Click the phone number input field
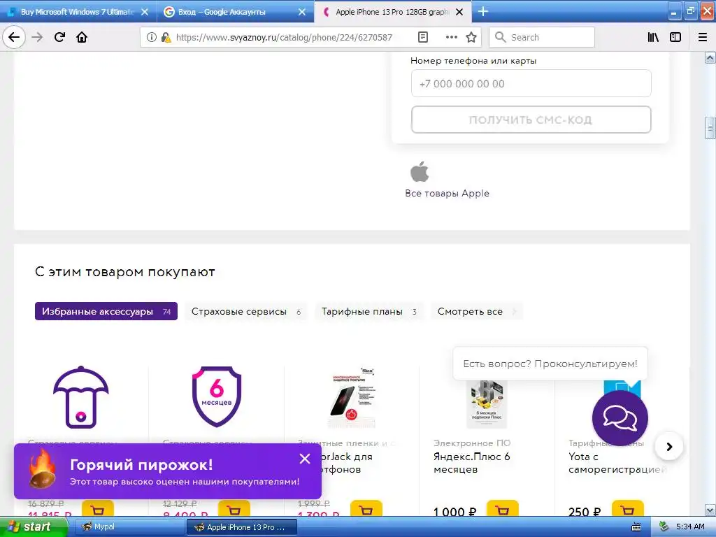716x537 pixels. click(x=531, y=84)
